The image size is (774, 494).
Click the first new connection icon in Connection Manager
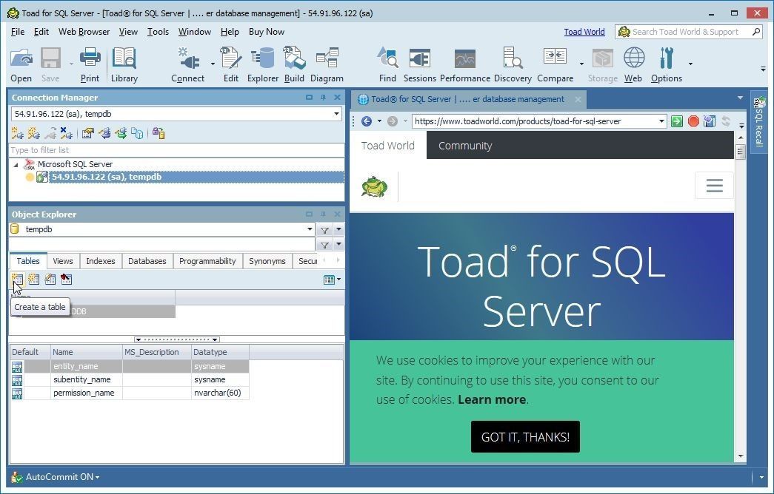(x=17, y=132)
